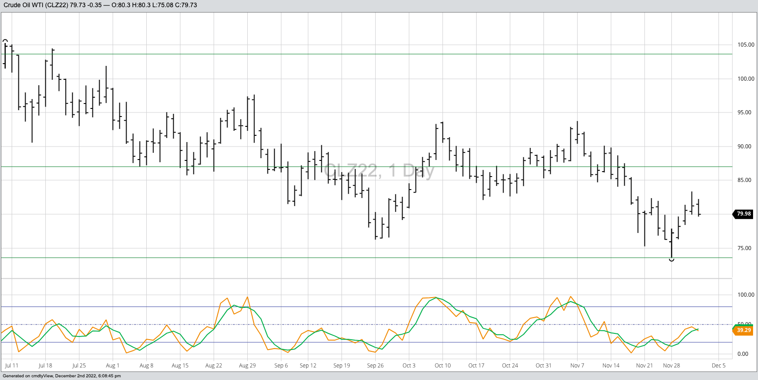Click the 90.00 price axis label
Viewport: 758px width, 380px height.
tap(745, 147)
